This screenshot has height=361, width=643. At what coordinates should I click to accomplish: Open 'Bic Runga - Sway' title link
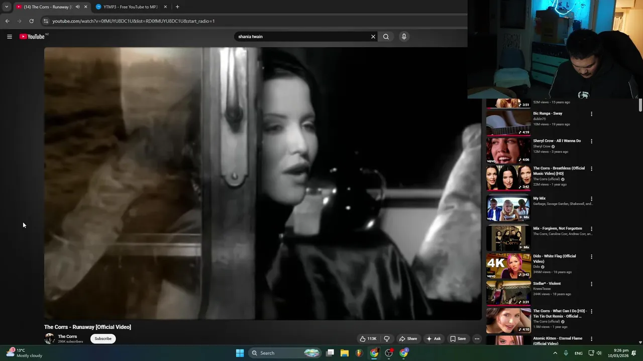click(x=548, y=113)
